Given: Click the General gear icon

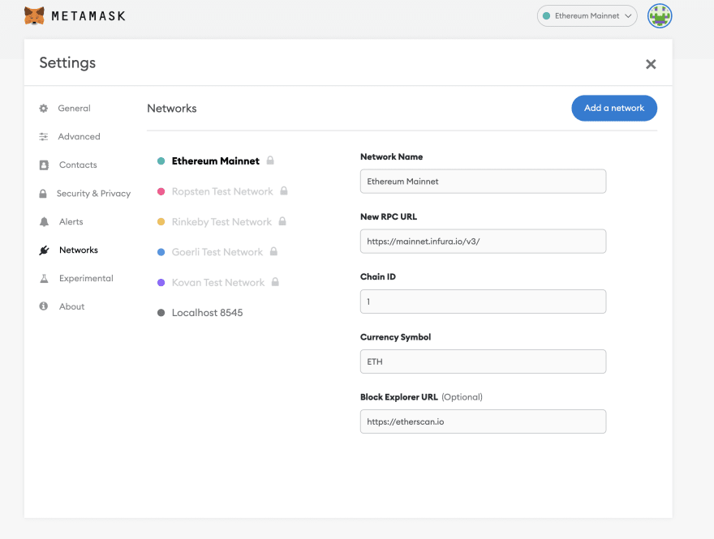Looking at the screenshot, I should [x=44, y=109].
